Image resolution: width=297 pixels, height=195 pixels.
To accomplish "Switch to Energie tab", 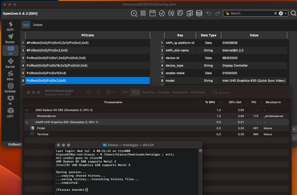I will click(164, 92).
